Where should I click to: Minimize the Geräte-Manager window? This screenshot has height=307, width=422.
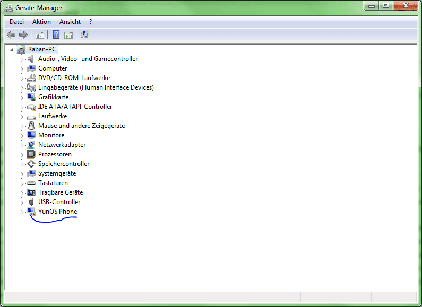[x=372, y=6]
